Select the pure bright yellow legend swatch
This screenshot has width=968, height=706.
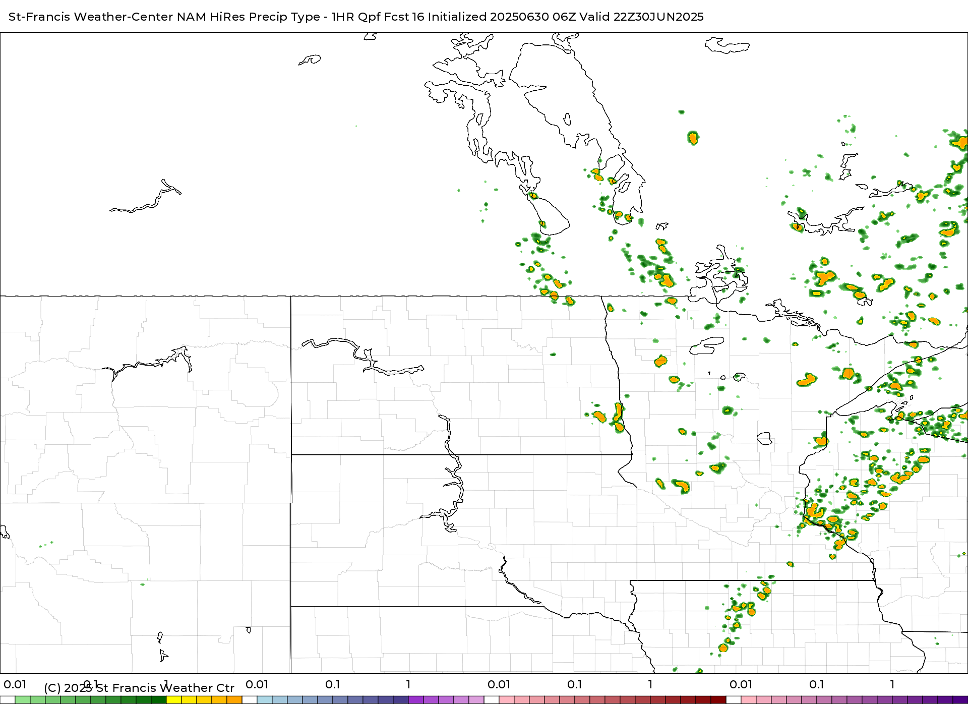pyautogui.click(x=174, y=699)
